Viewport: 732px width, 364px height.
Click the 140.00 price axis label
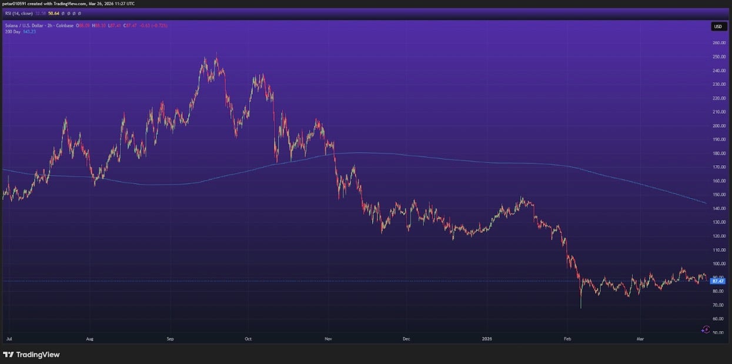(x=718, y=209)
